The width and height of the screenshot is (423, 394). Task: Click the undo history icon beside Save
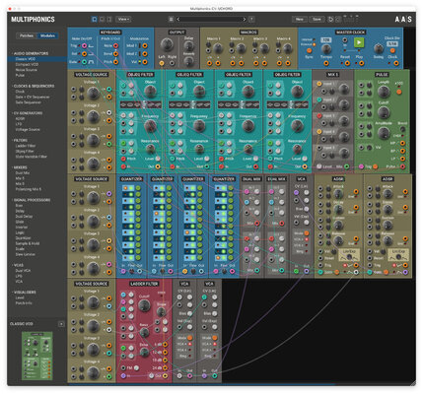330,20
